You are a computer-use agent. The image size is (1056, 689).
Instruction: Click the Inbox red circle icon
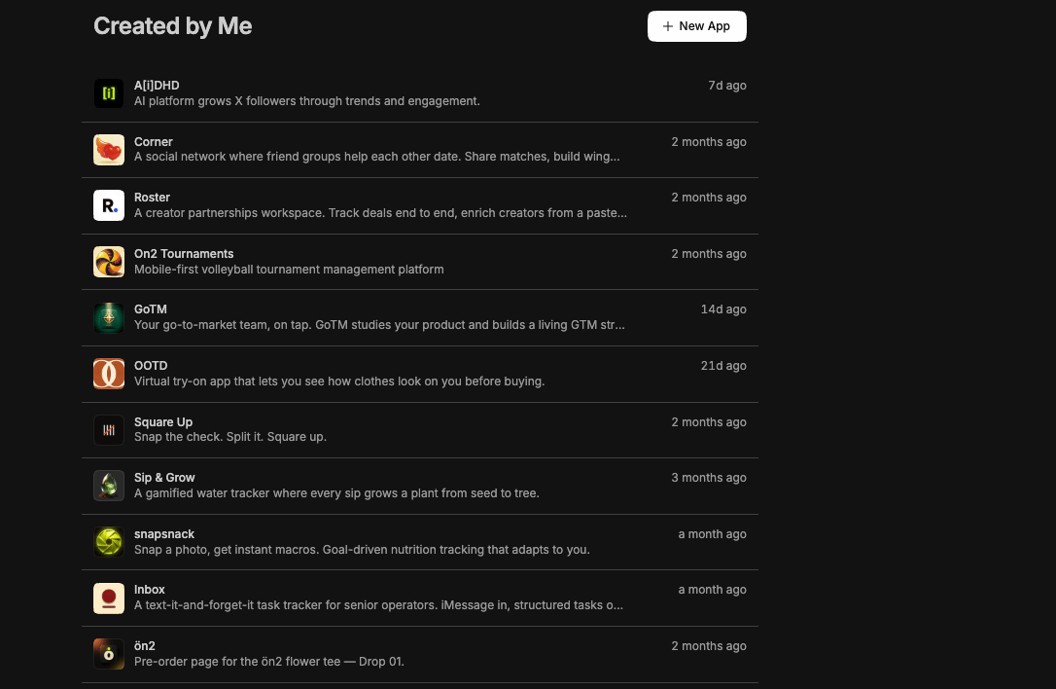[109, 598]
